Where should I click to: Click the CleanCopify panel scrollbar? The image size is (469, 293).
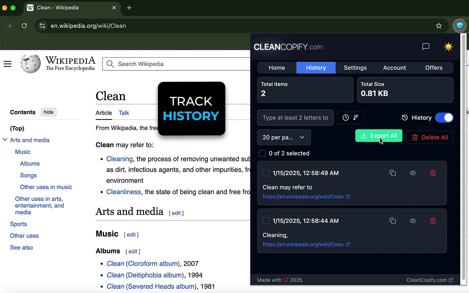[x=464, y=157]
